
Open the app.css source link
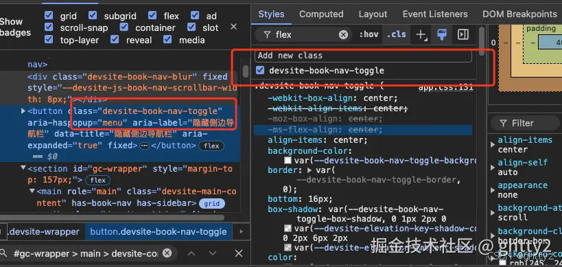[x=446, y=87]
